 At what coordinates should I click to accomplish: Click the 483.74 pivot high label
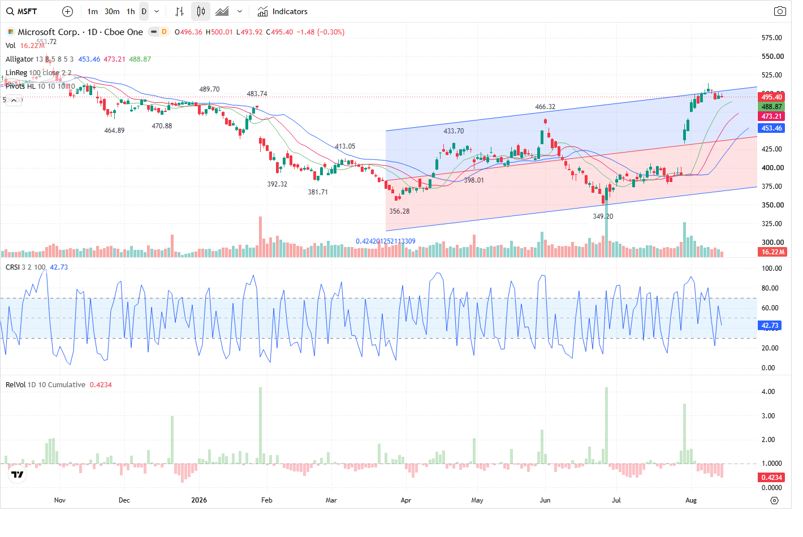[257, 94]
